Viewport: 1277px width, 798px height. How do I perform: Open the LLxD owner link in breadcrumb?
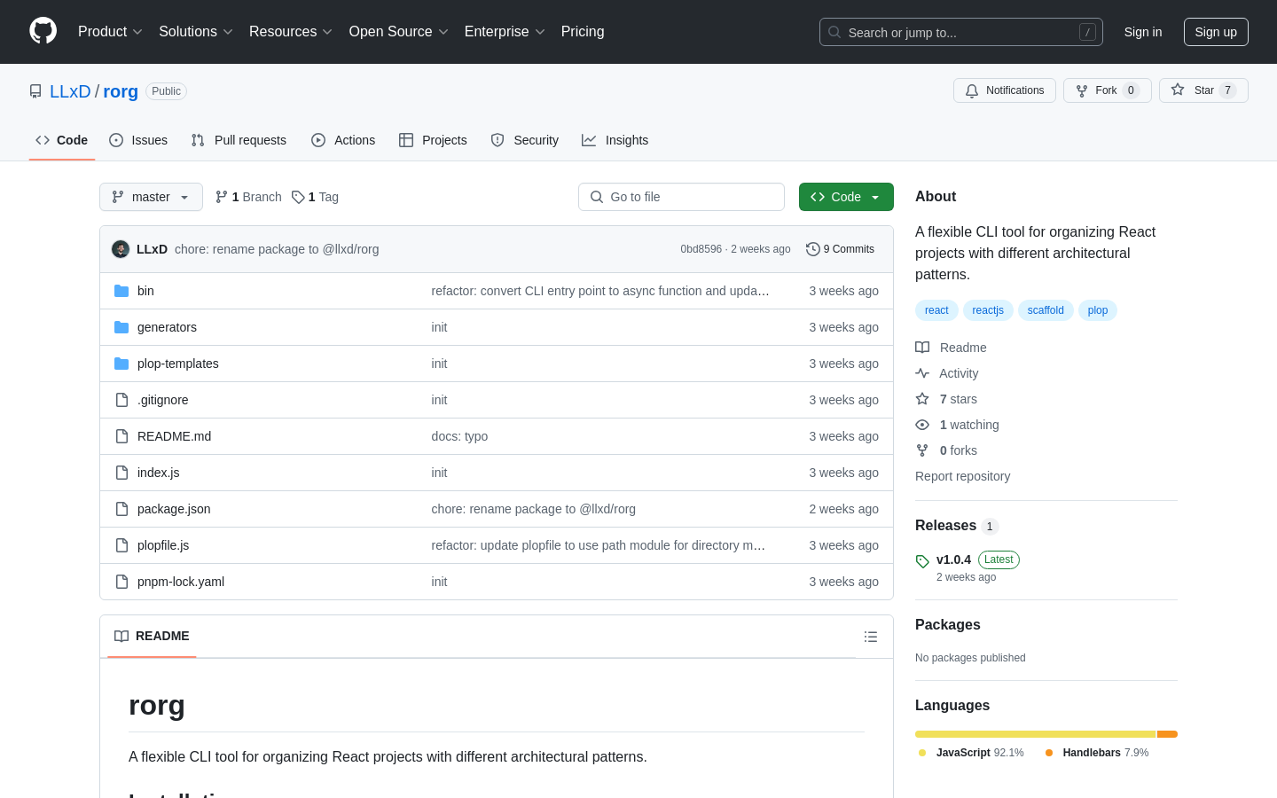(x=70, y=91)
